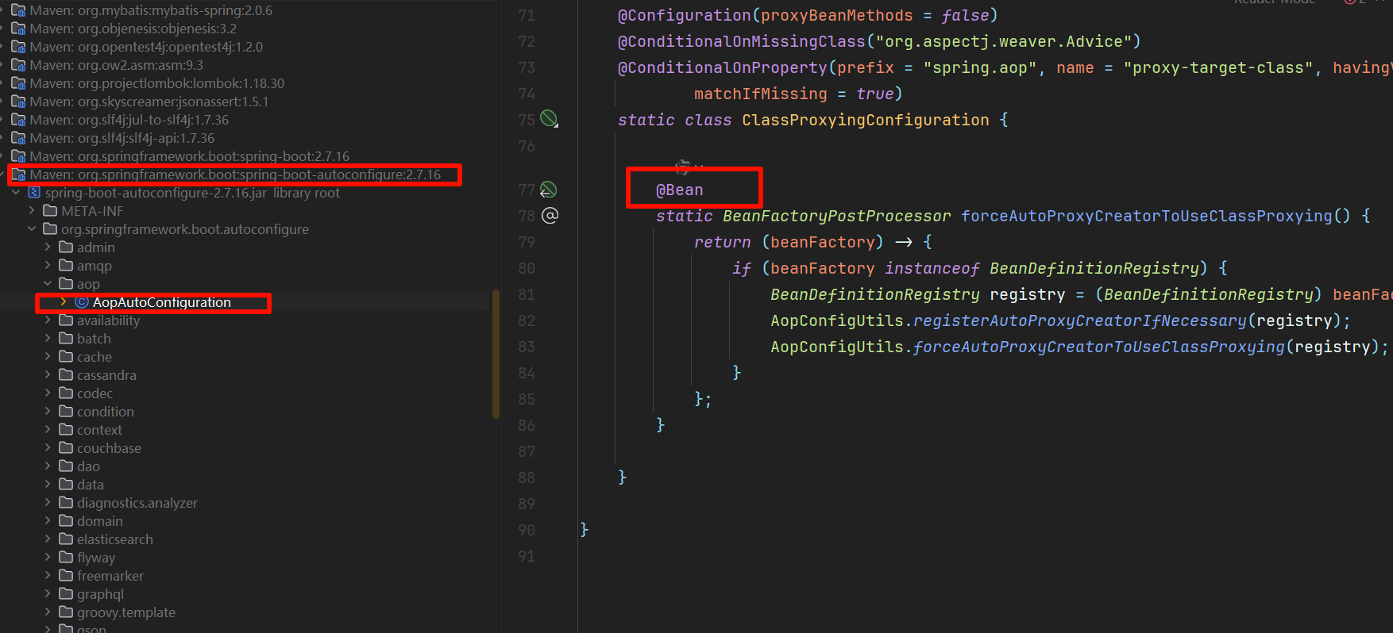Click the forceAutoProxyCreatorToUseClassProxying method name on line 78
Viewport: 1393px width, 633px height.
(1146, 216)
